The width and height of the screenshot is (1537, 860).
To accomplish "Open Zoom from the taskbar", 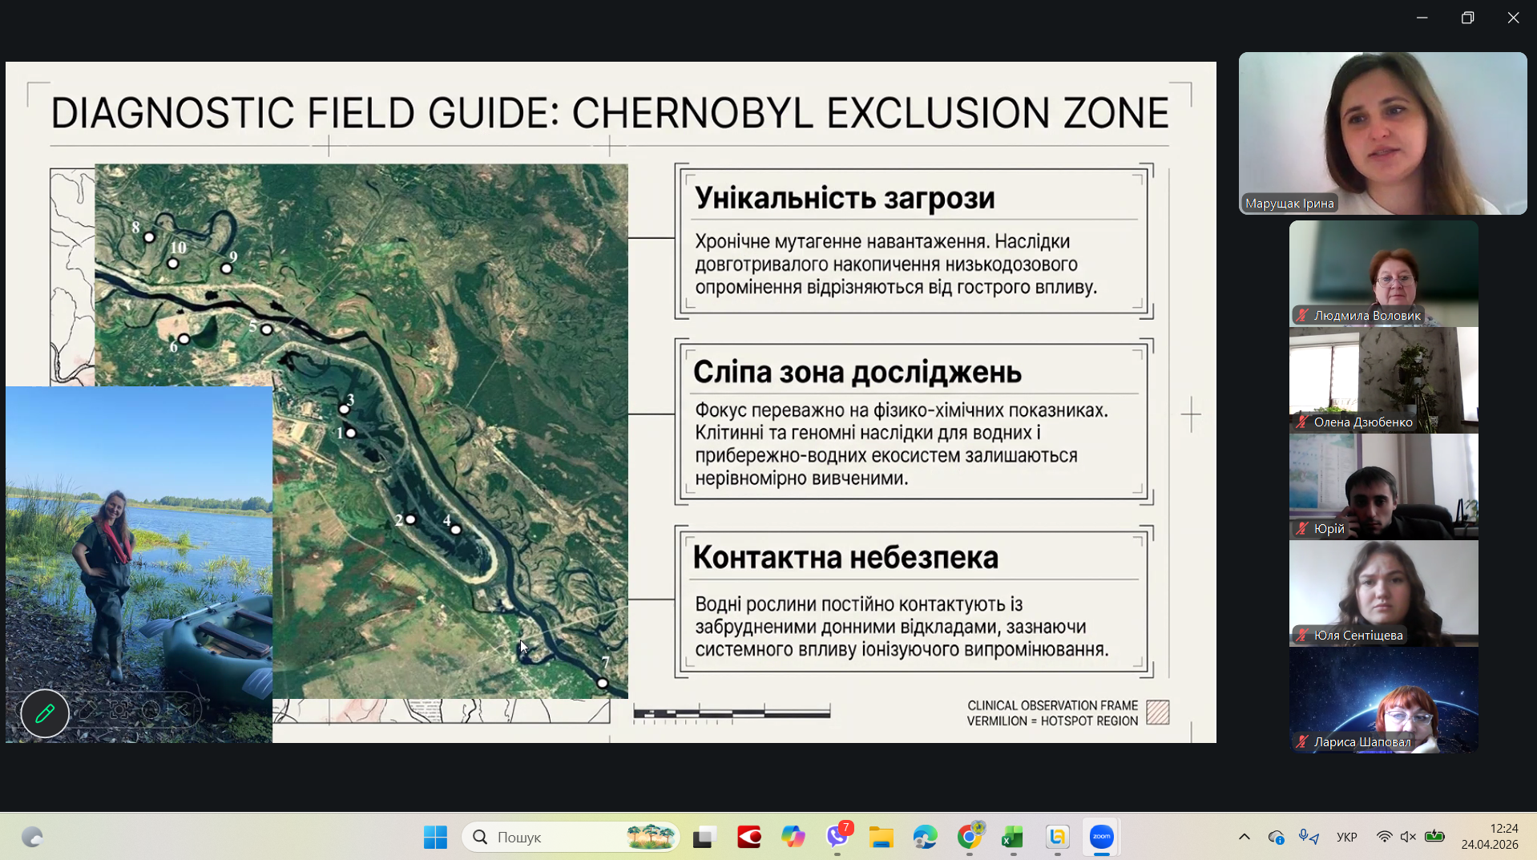I will click(1101, 837).
